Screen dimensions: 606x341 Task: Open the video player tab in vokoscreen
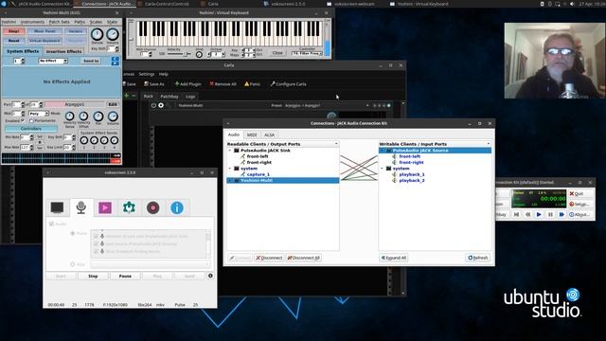click(105, 207)
